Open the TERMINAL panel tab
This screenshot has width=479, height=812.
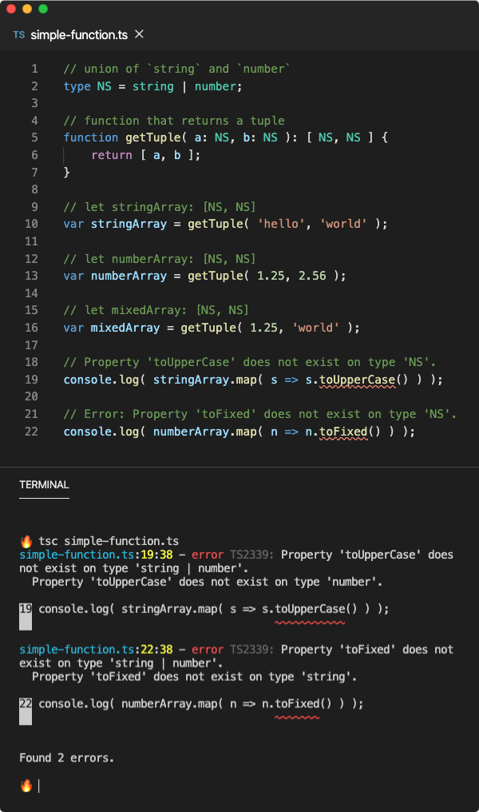click(x=44, y=484)
